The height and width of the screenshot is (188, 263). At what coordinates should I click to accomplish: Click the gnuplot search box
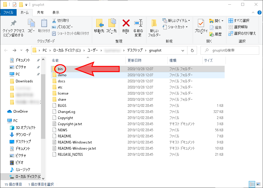(230, 50)
